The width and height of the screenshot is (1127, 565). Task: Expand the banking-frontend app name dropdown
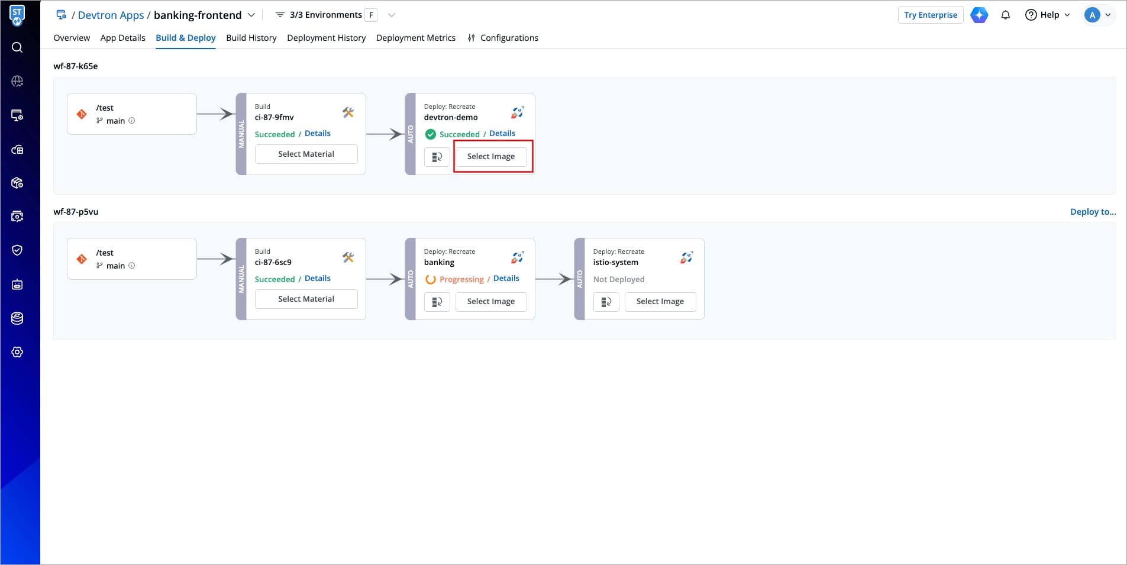251,15
